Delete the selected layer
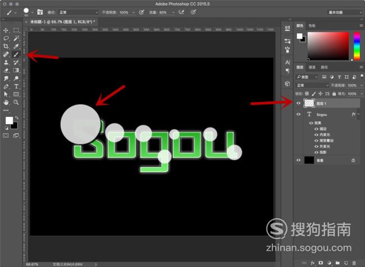The height and width of the screenshot is (267, 365). 354,263
